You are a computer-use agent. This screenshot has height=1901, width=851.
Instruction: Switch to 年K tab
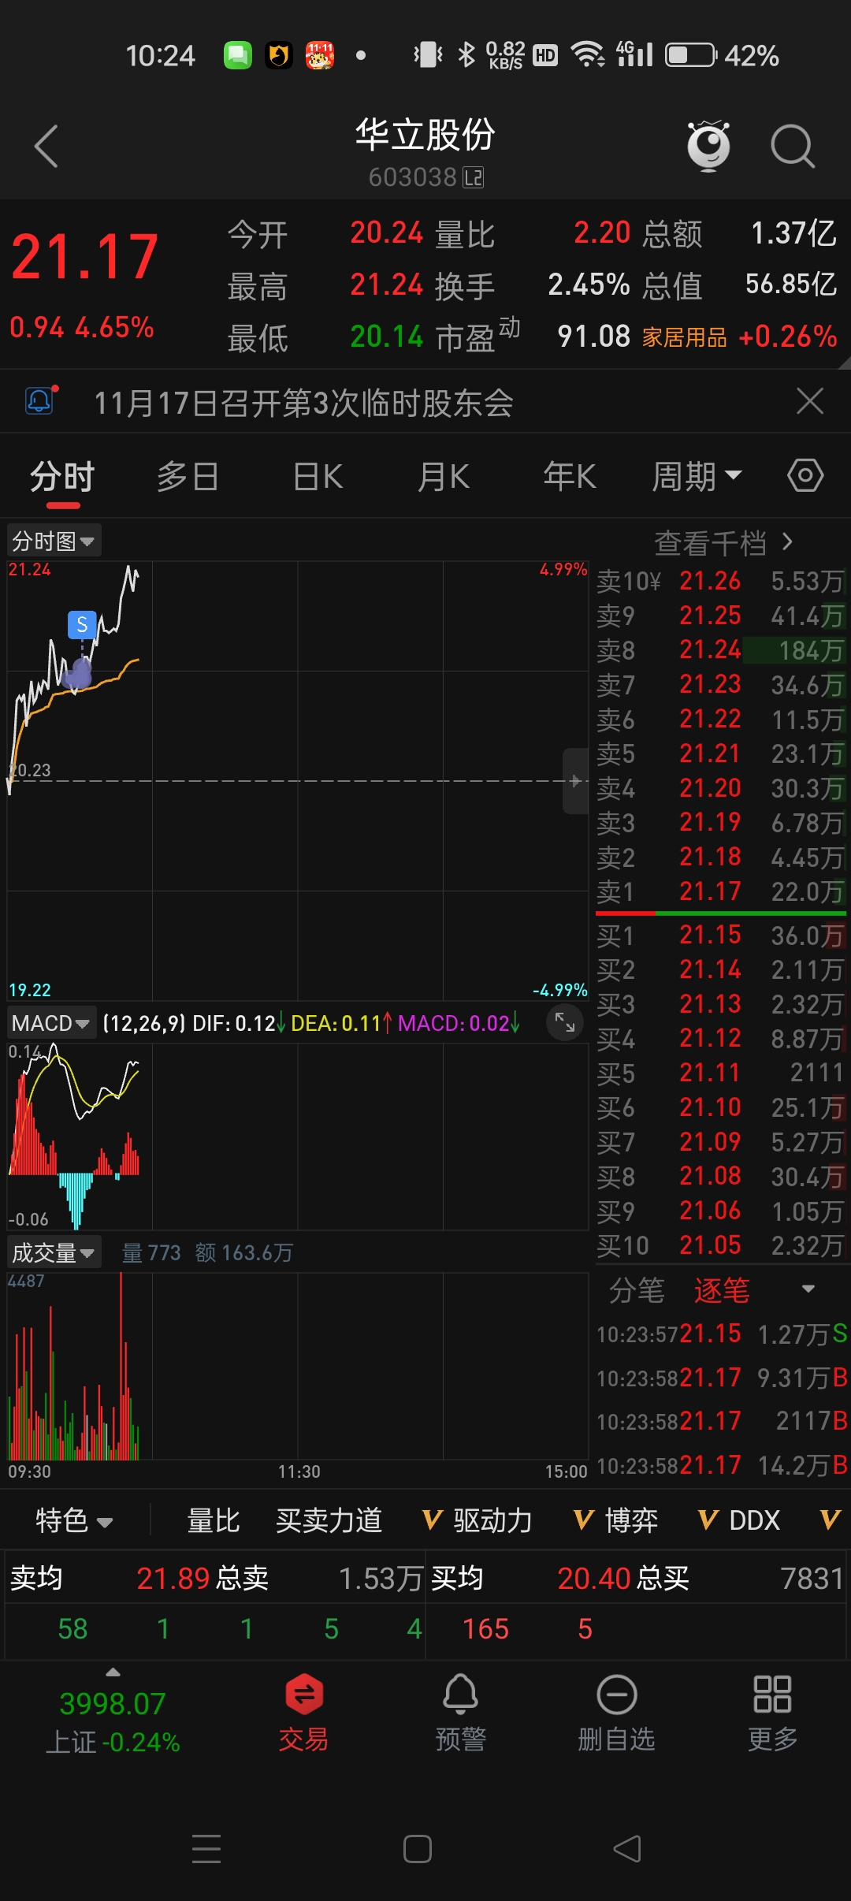click(x=569, y=477)
